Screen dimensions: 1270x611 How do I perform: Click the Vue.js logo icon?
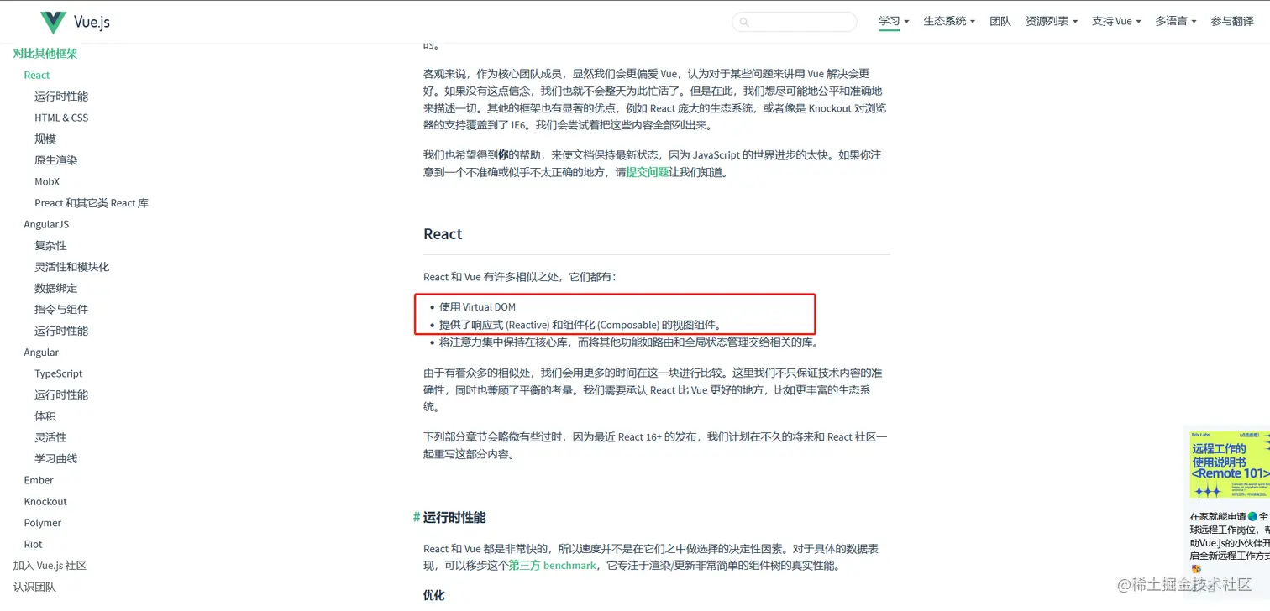53,23
